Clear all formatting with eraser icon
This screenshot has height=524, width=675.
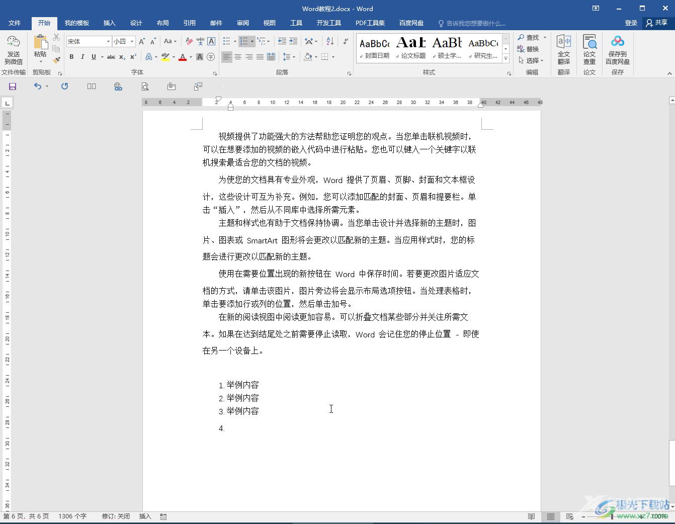click(x=189, y=41)
